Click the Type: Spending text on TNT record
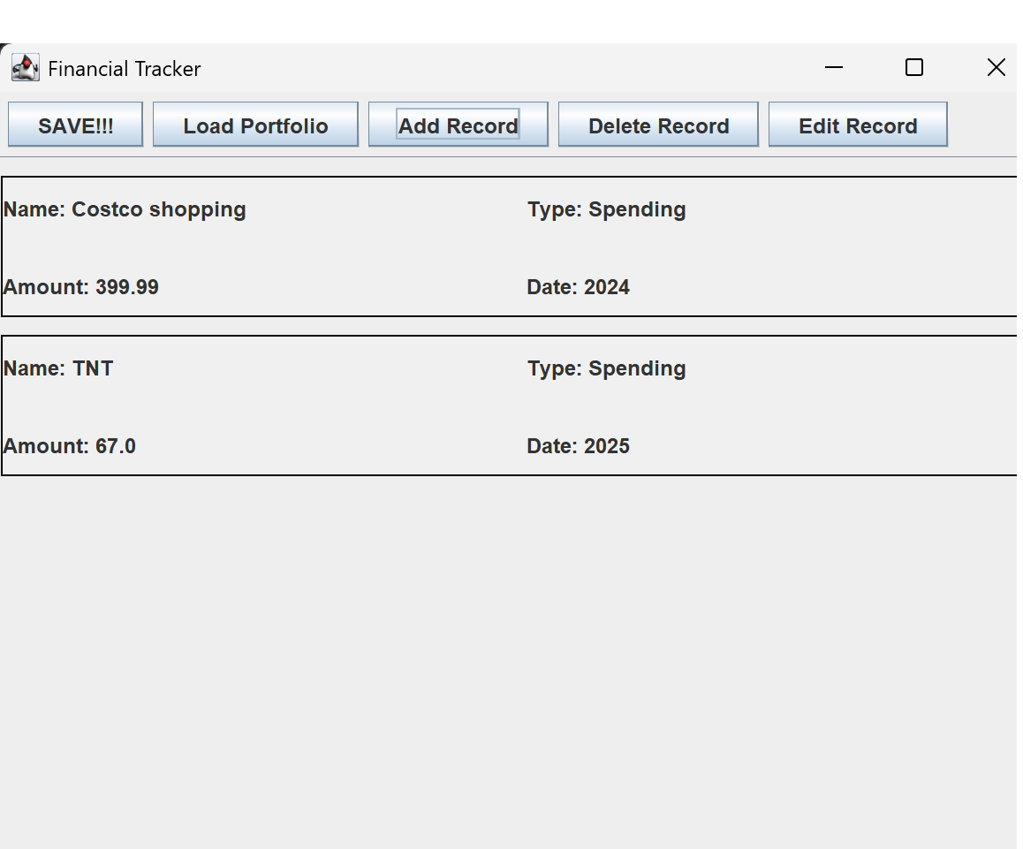This screenshot has width=1023, height=849. pos(606,368)
